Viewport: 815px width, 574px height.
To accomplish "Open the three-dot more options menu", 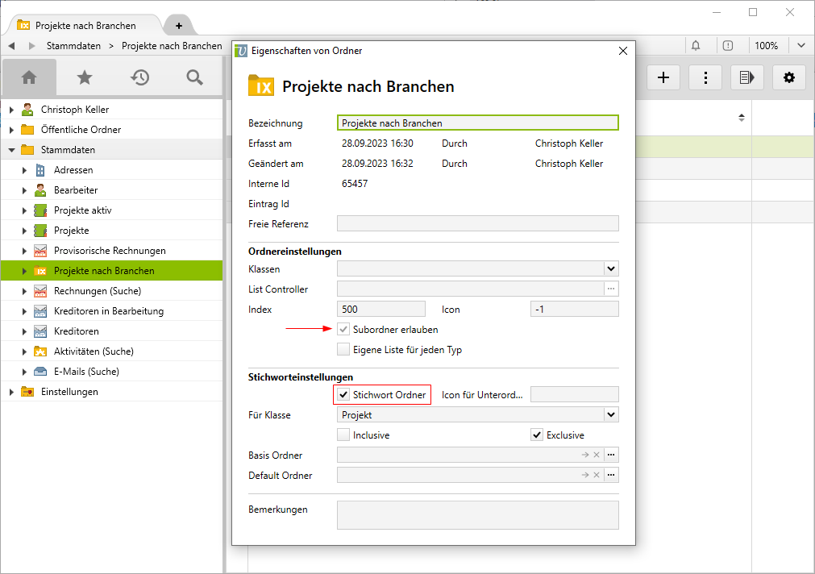I will tap(706, 77).
